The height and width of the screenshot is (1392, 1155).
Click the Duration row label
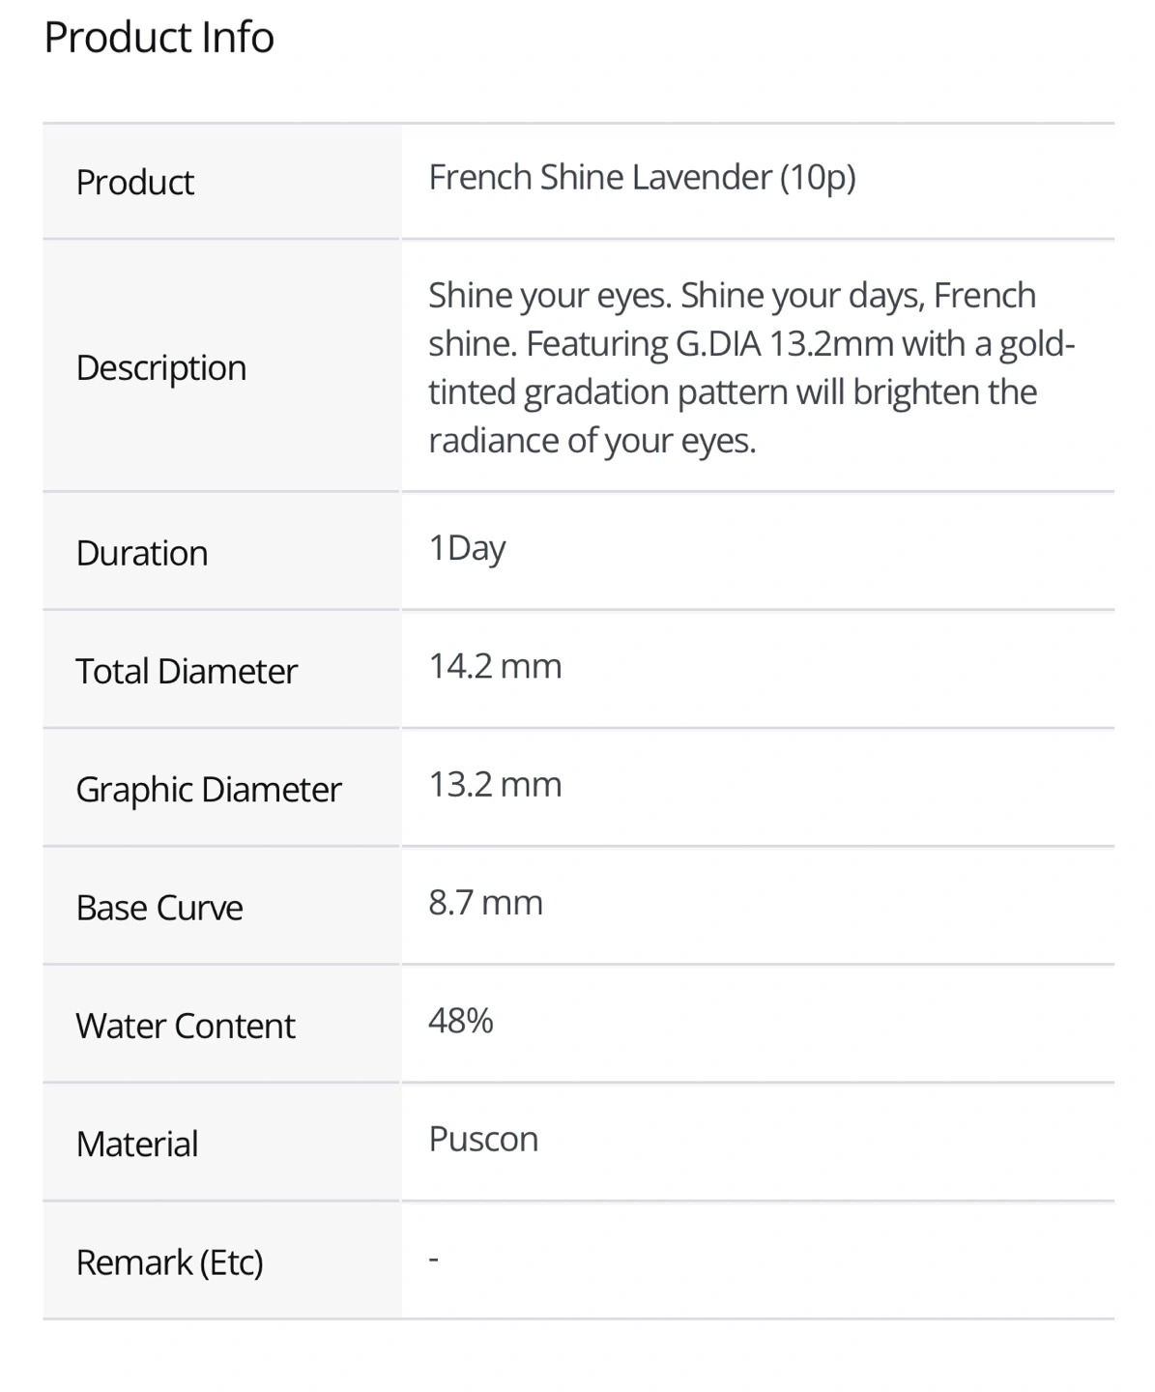[142, 554]
